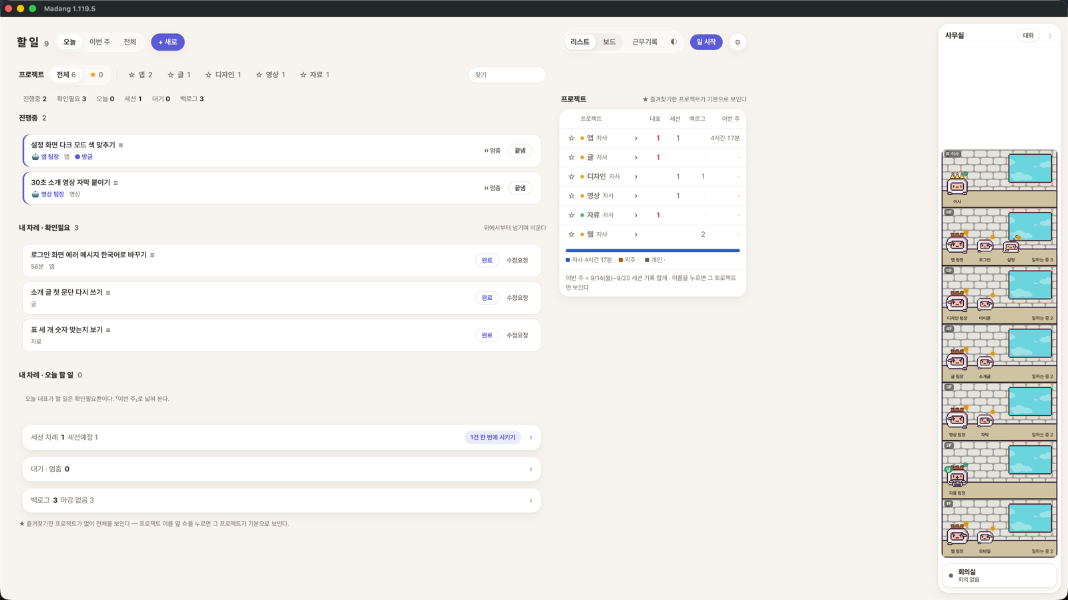Open the 대화 button in 사무실
The height and width of the screenshot is (600, 1068).
tap(1029, 36)
